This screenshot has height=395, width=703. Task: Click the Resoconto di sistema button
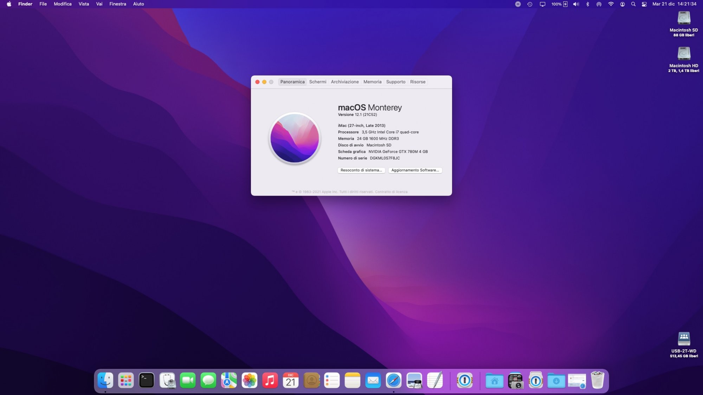(361, 170)
